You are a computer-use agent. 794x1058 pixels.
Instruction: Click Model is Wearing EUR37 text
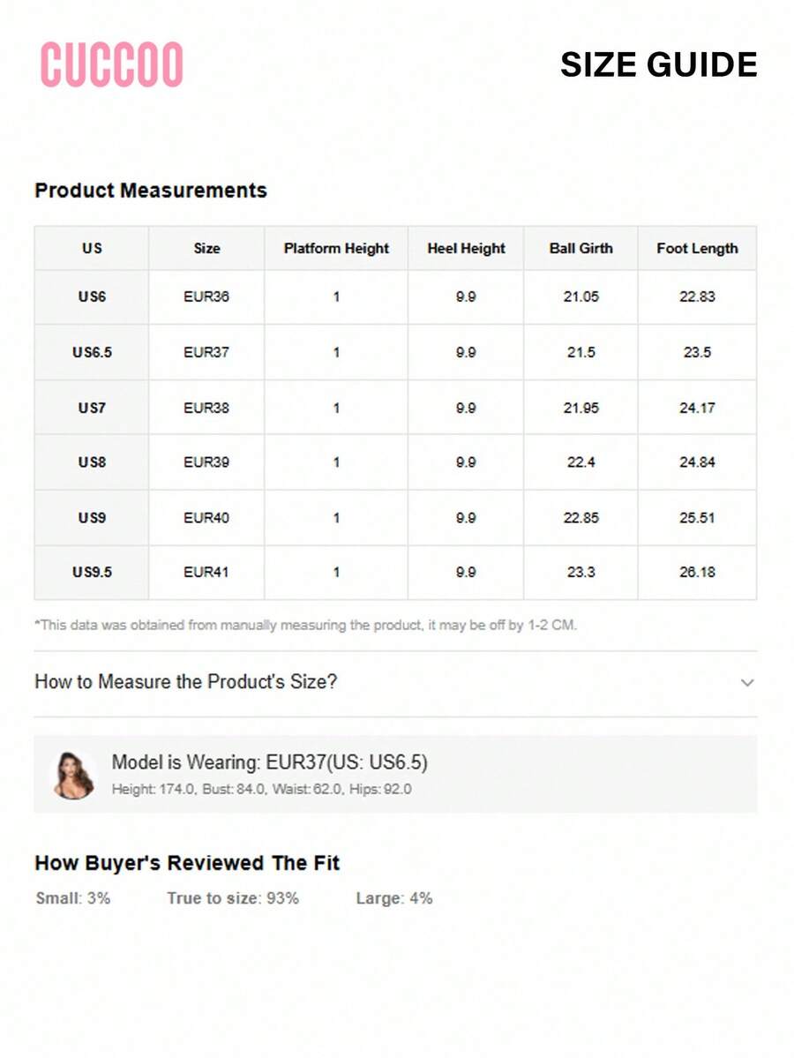pos(269,762)
